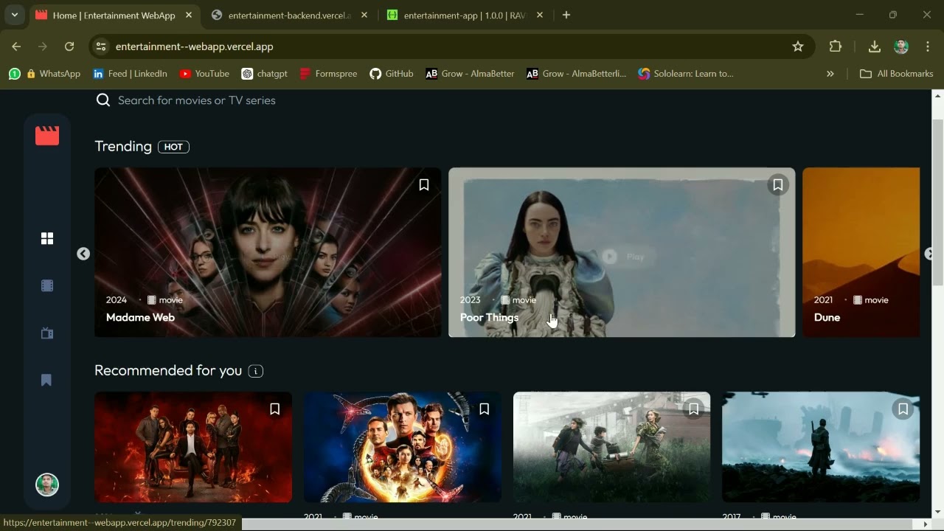Close the entertainment-app RAW tab

pyautogui.click(x=540, y=15)
